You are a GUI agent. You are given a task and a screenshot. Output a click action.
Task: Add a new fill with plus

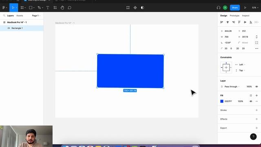click(x=257, y=96)
